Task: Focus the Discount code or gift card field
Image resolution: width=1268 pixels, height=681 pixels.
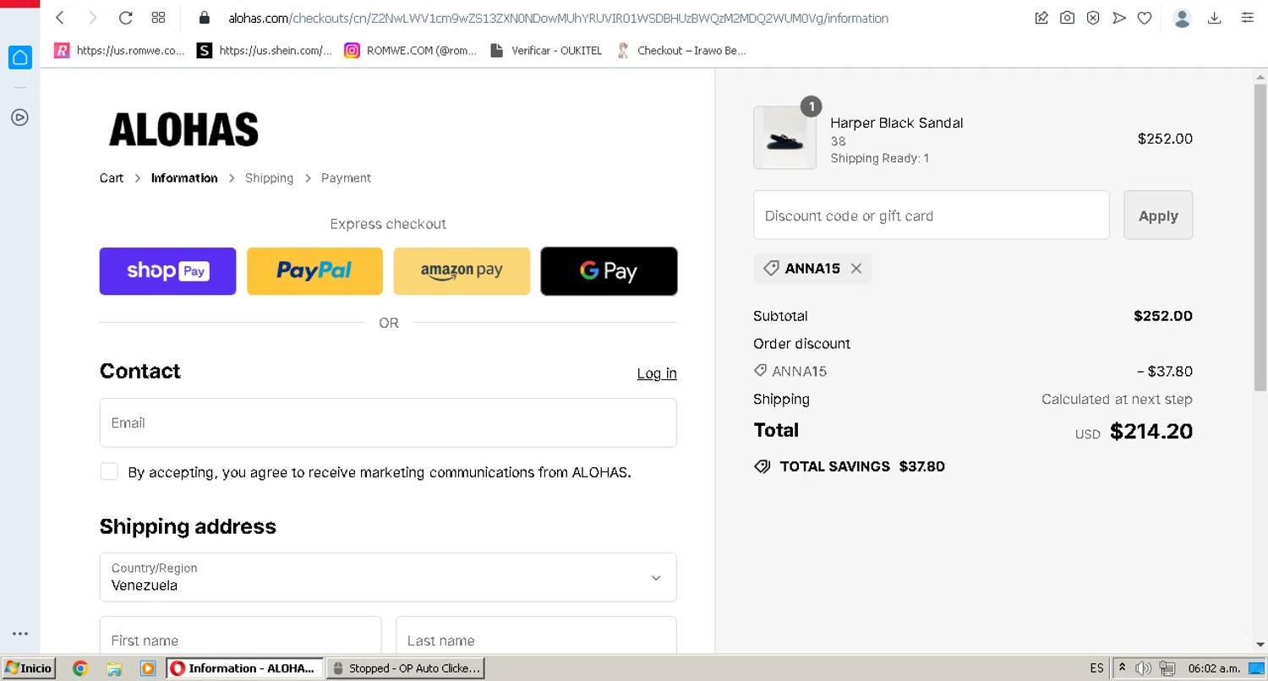Action: pos(931,215)
